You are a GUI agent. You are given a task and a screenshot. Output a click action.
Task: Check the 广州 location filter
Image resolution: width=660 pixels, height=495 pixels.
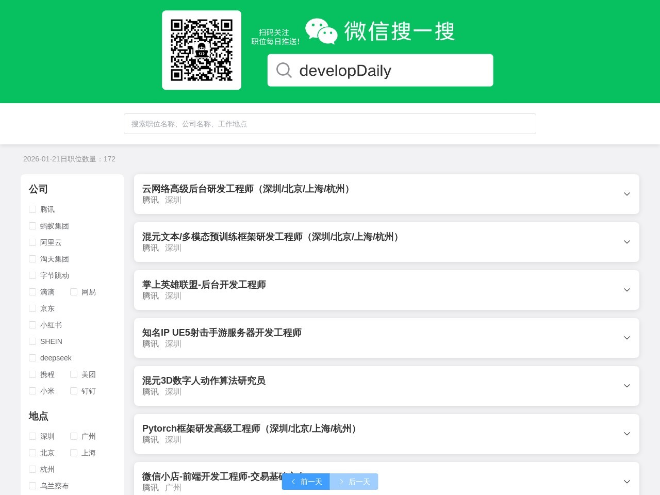pos(74,436)
